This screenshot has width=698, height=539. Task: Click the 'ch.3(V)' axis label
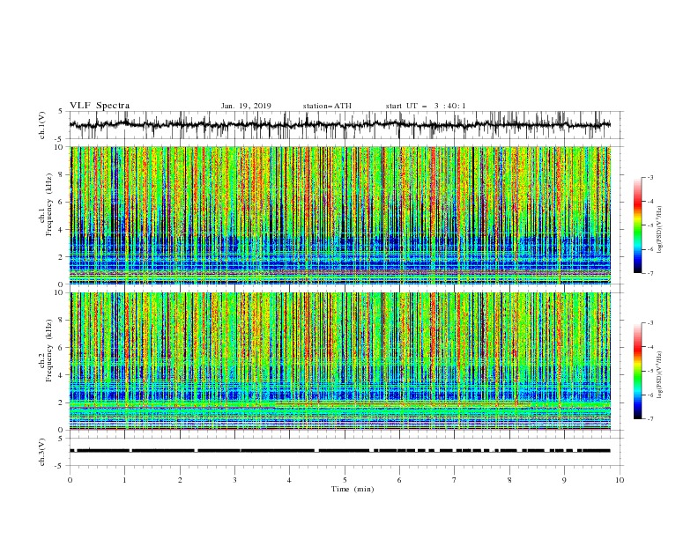click(x=42, y=452)
